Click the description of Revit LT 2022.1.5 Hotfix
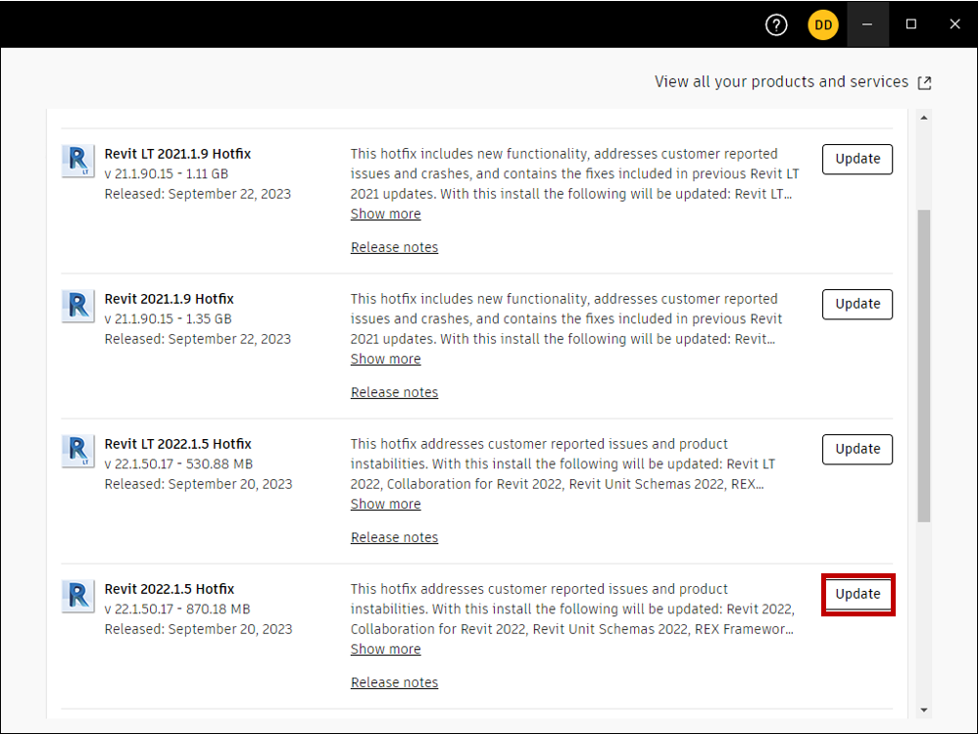The width and height of the screenshot is (979, 734). pos(563,464)
